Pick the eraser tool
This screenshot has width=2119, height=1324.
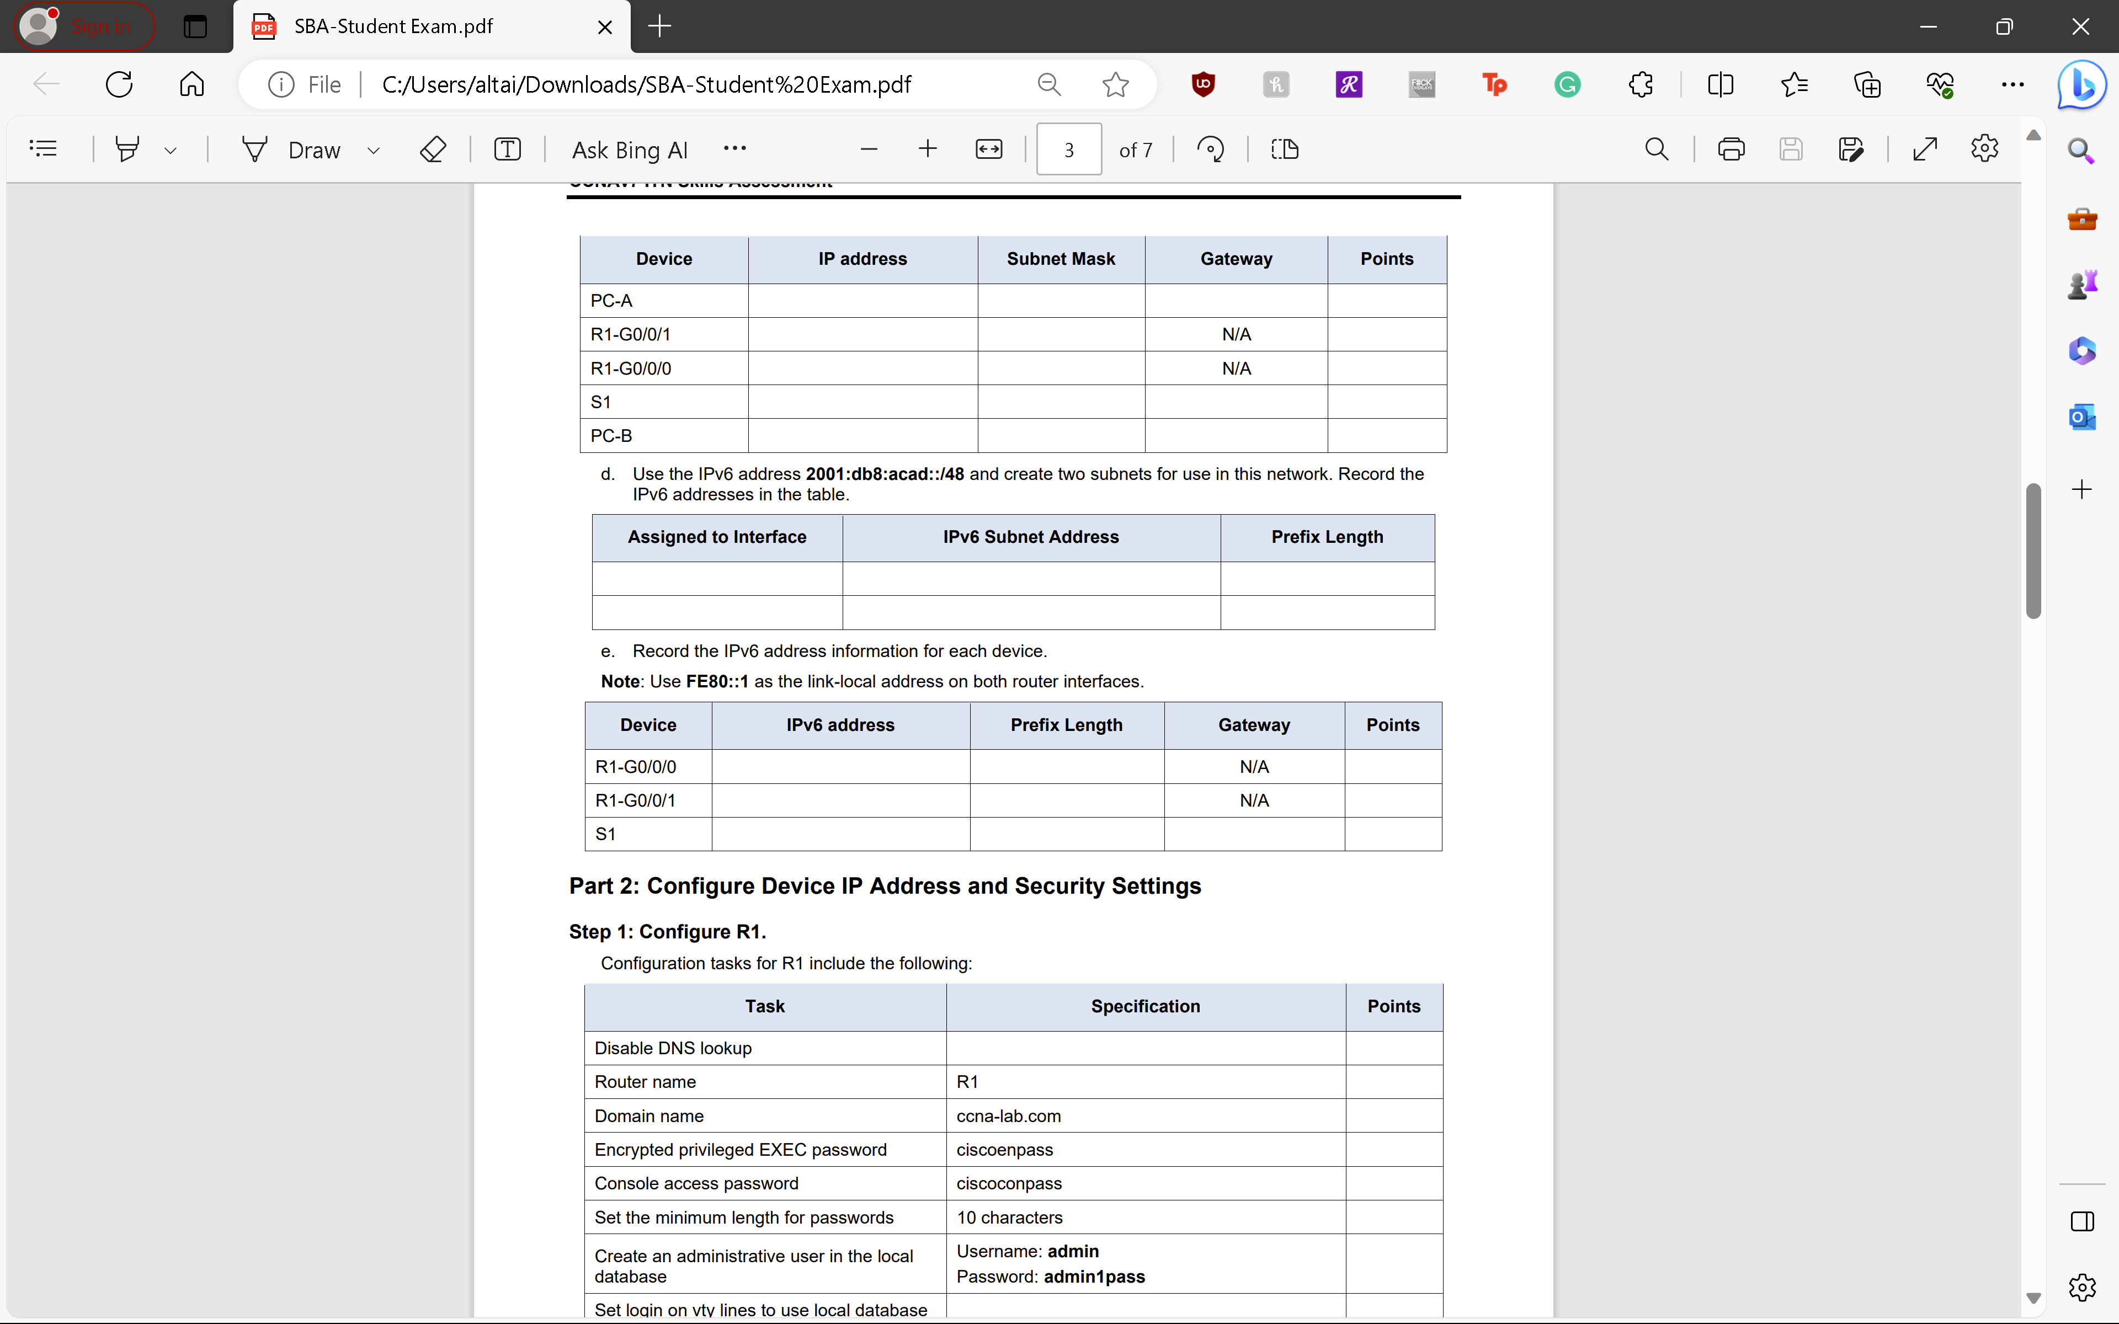(433, 150)
